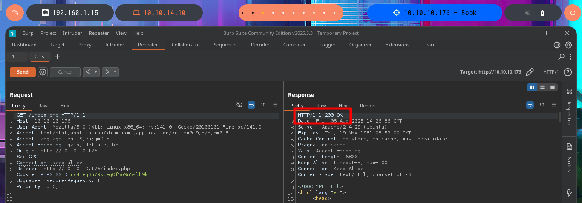Open Request panel hamburger menu
The image size is (582, 203).
(275, 105)
